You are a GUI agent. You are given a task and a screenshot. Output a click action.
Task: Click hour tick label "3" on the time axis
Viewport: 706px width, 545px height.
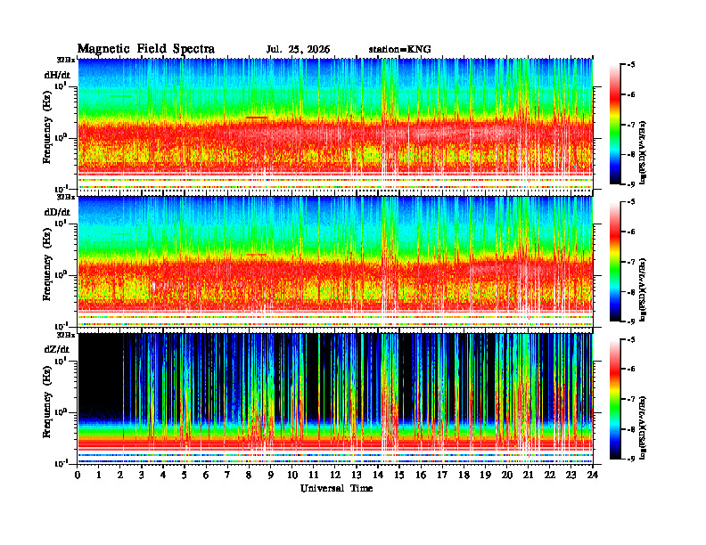tap(142, 476)
